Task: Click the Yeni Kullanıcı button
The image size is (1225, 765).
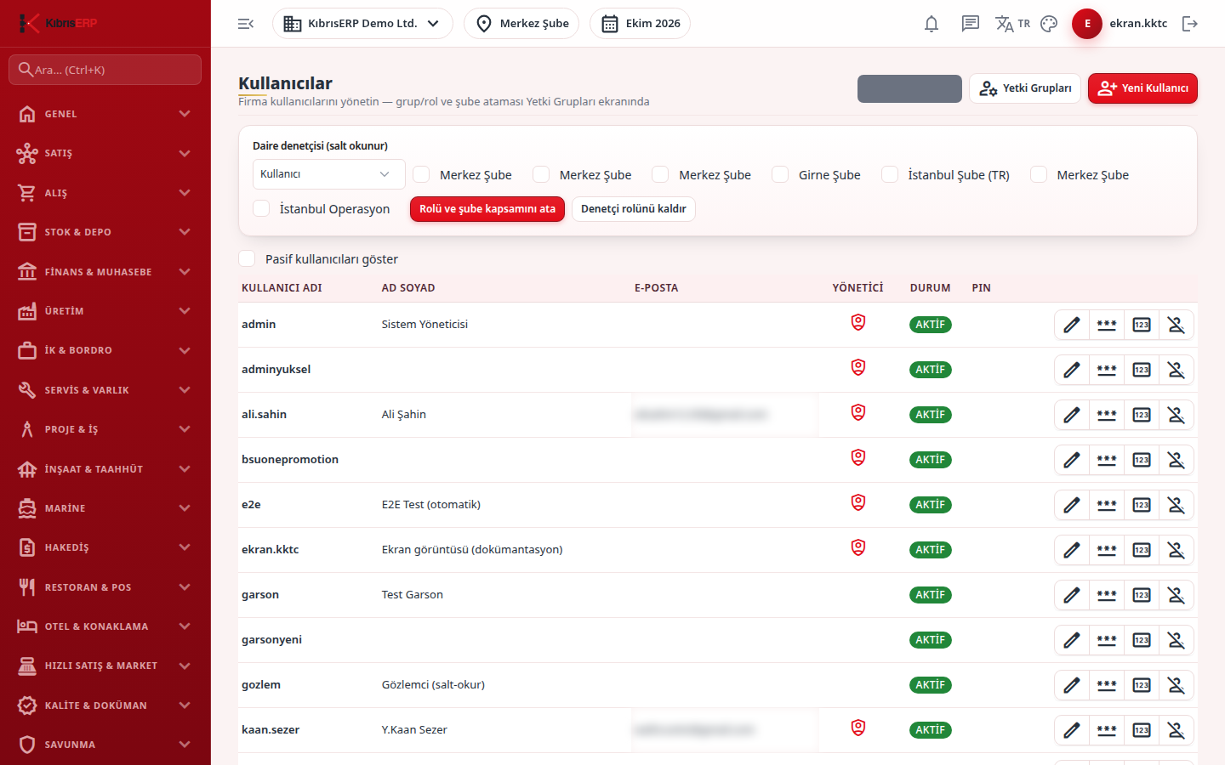Action: pyautogui.click(x=1142, y=88)
